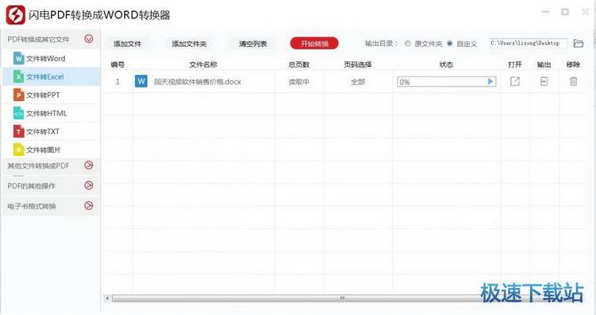596x315 pixels.
Task: Click the TXT icon beside 文件转TXT
Action: point(18,131)
